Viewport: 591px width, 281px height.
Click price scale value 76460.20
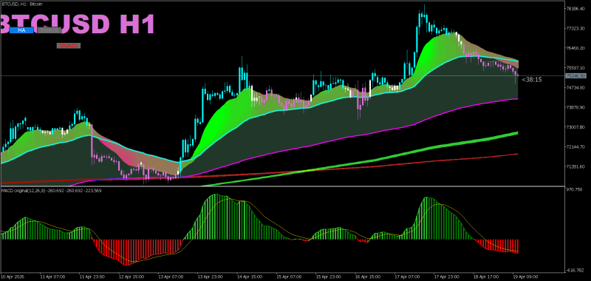pos(575,48)
